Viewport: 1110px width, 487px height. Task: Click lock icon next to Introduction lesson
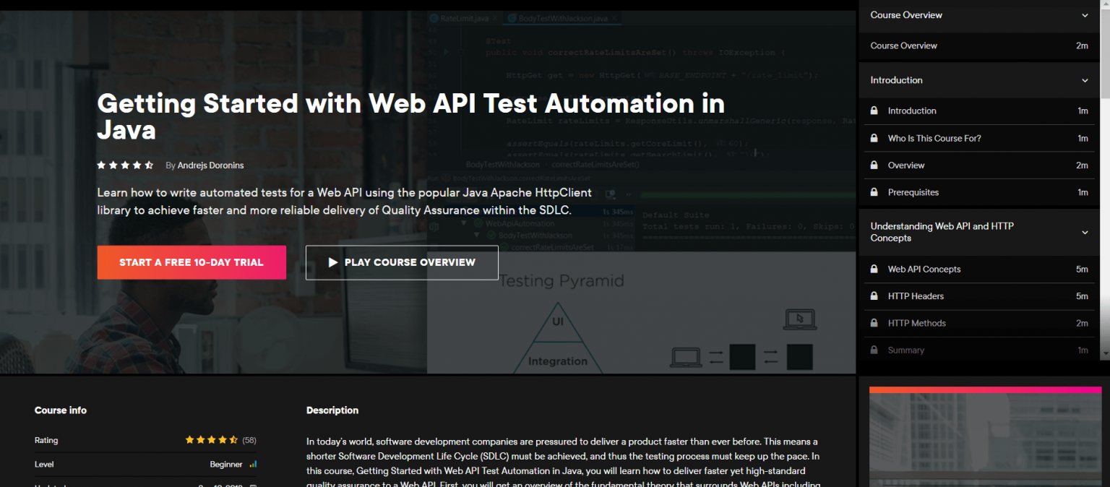[x=874, y=111]
